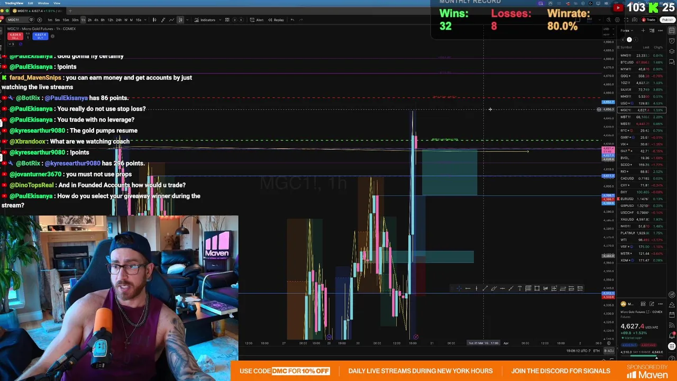Open the View menu

(x=57, y=3)
